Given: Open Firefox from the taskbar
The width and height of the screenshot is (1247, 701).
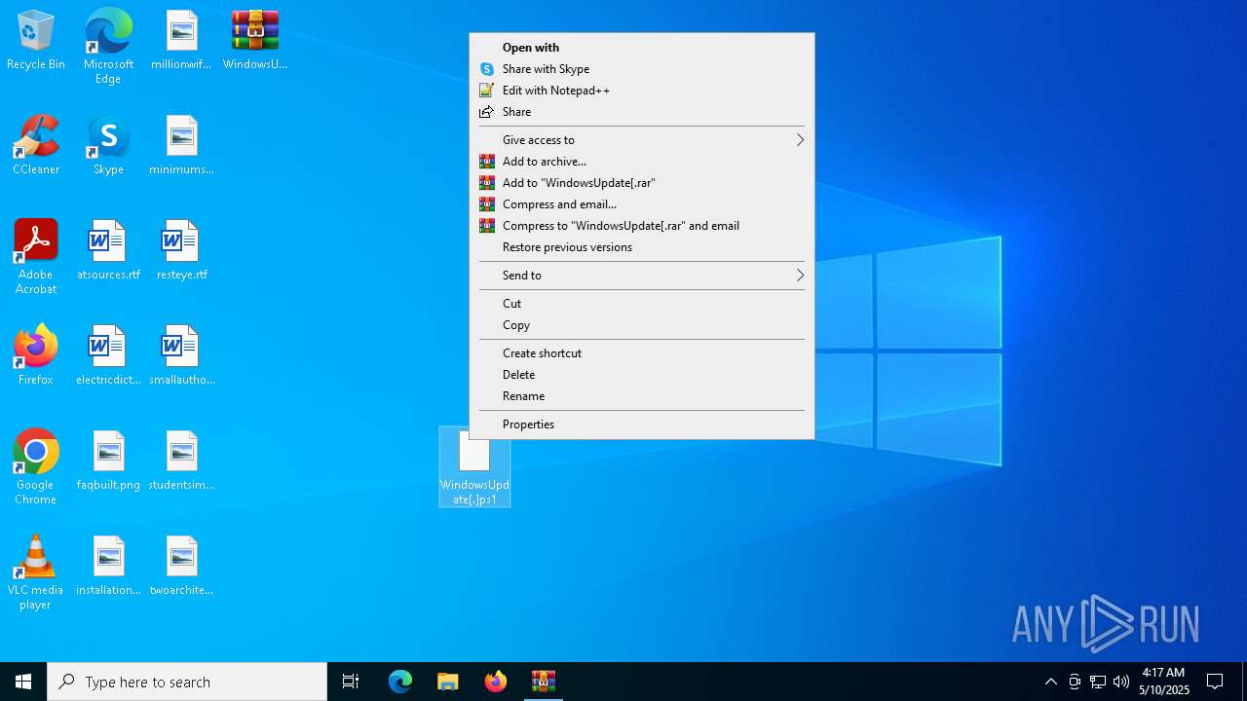Looking at the screenshot, I should [496, 682].
